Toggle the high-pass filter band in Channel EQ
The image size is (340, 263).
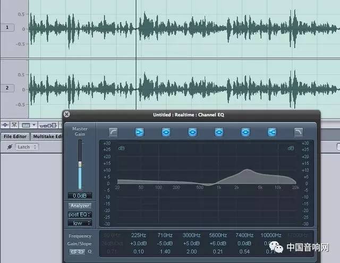pyautogui.click(x=113, y=132)
